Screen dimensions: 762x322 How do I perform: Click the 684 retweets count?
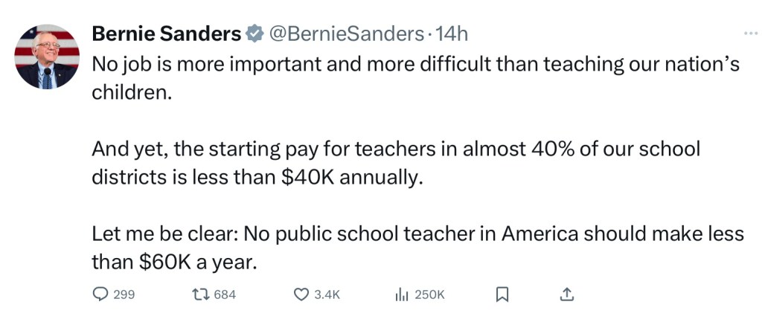(225, 294)
